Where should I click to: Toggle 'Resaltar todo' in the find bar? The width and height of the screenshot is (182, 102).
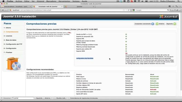(60, 98)
